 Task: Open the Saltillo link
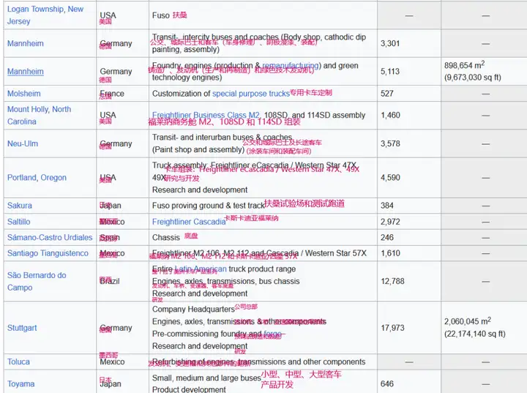pyautogui.click(x=19, y=222)
